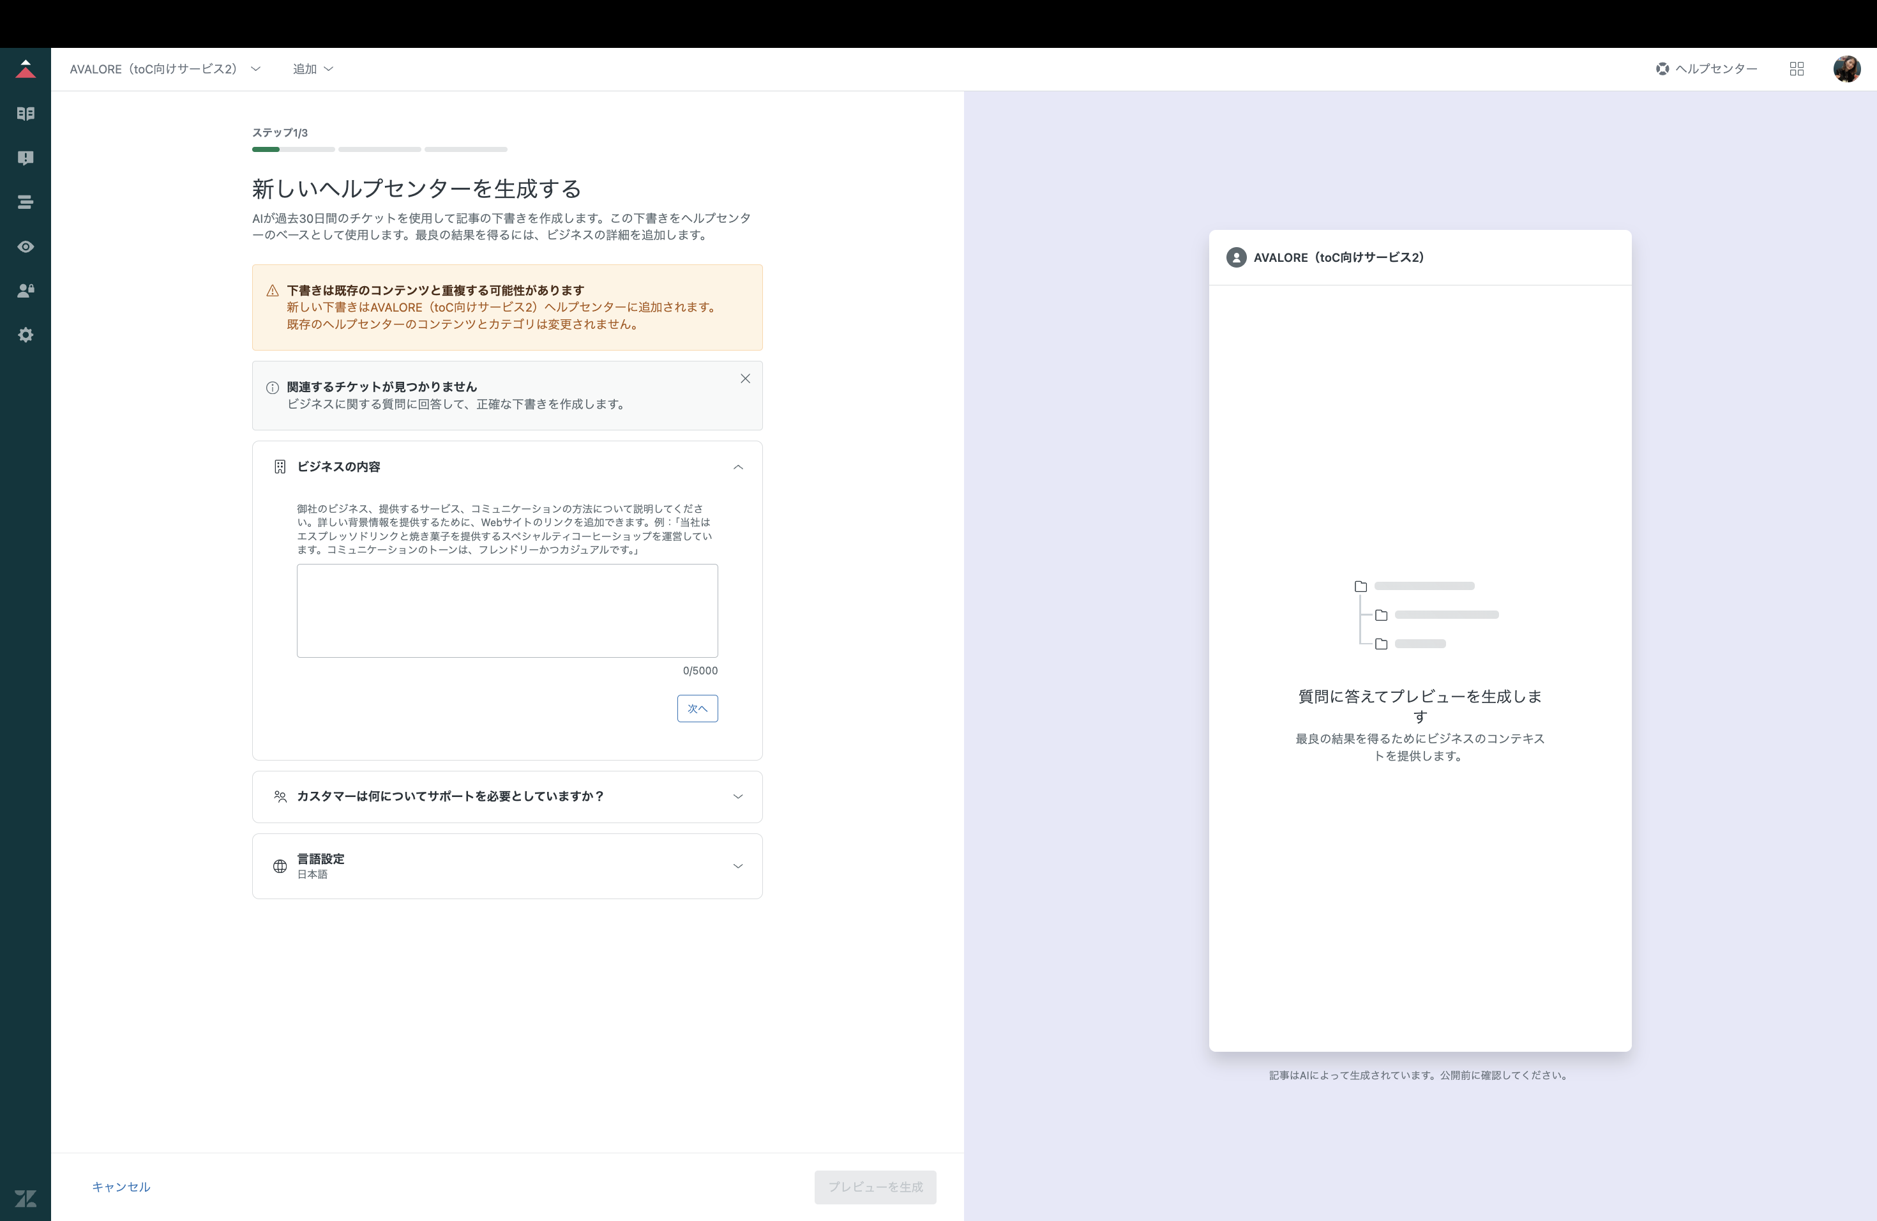Open the 追加 menu
Viewport: 1877px width, 1221px height.
(x=312, y=70)
